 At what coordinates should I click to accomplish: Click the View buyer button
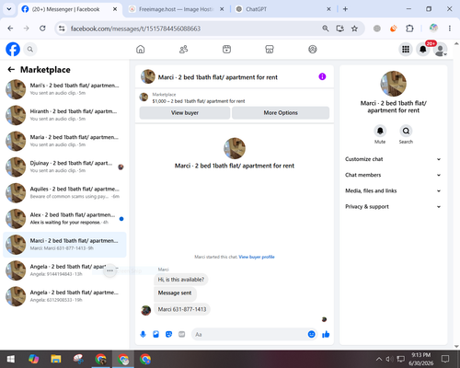[x=185, y=112]
